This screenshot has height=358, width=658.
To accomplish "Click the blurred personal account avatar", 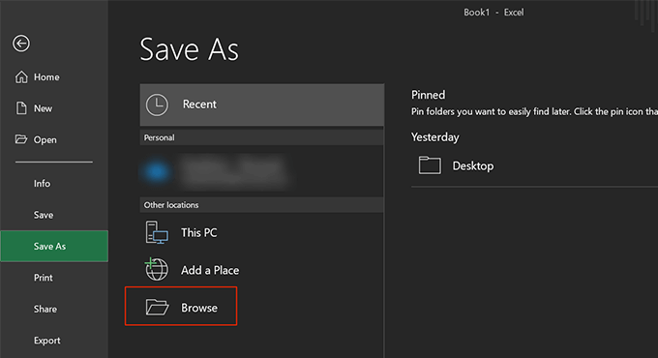I will tap(157, 171).
